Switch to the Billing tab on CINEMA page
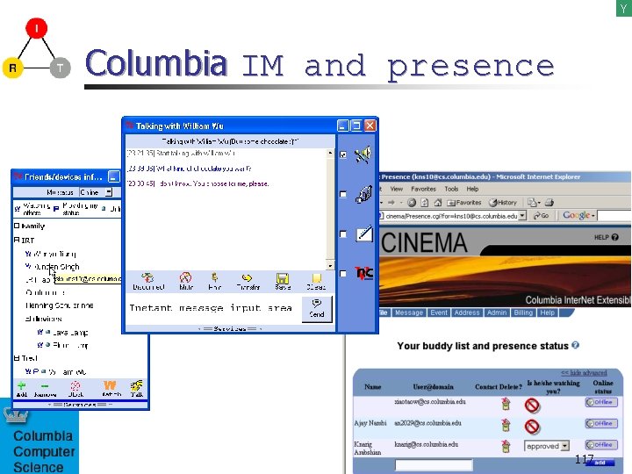 tap(523, 312)
